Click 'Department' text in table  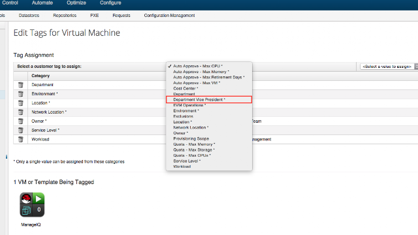pos(42,85)
